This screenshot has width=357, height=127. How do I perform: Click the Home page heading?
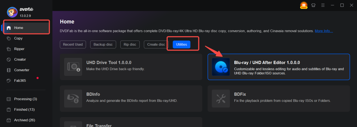coord(67,22)
